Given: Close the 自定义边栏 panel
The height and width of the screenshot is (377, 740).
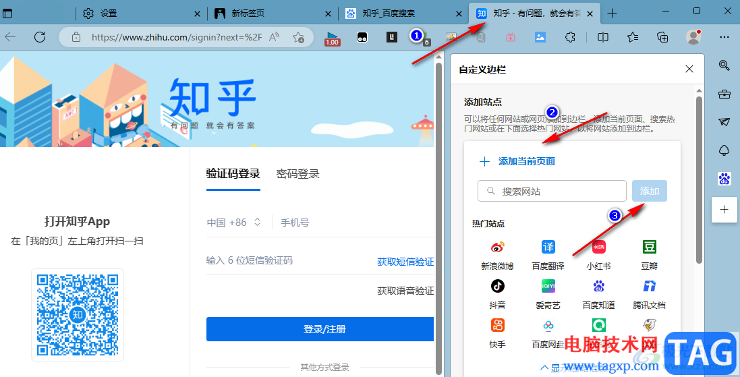Looking at the screenshot, I should (x=689, y=69).
